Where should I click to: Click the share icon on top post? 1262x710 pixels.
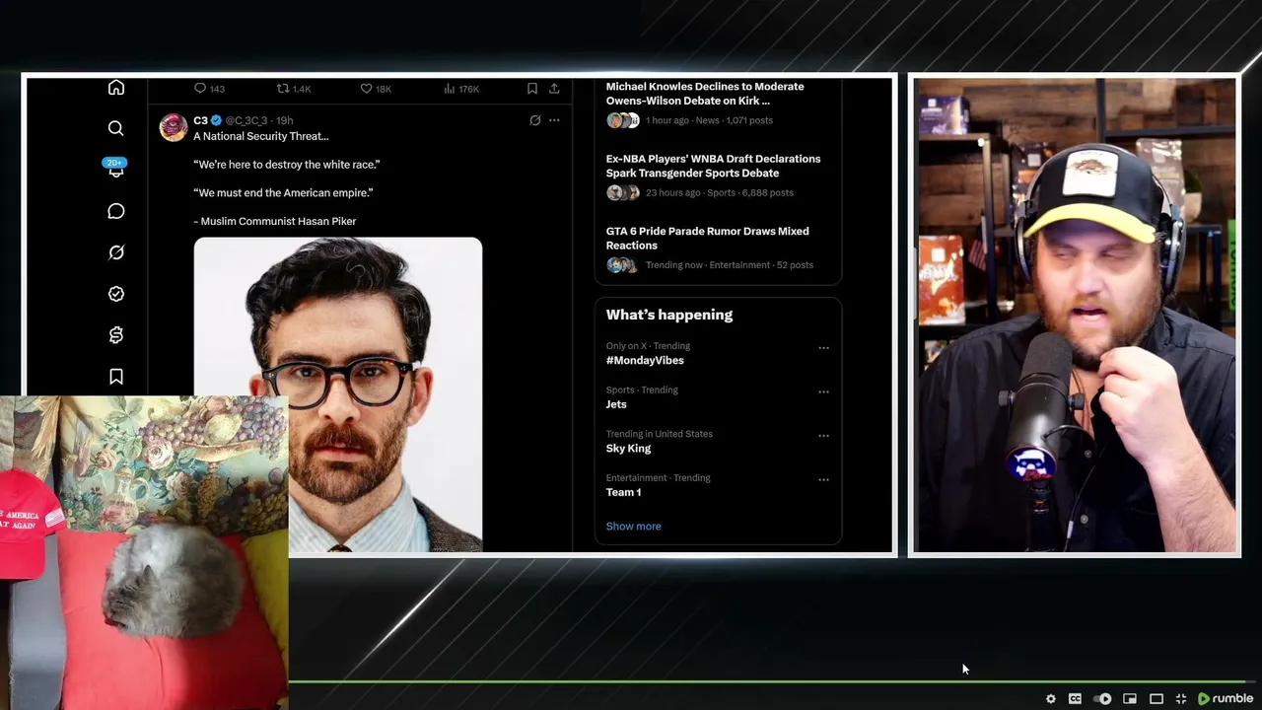554,89
